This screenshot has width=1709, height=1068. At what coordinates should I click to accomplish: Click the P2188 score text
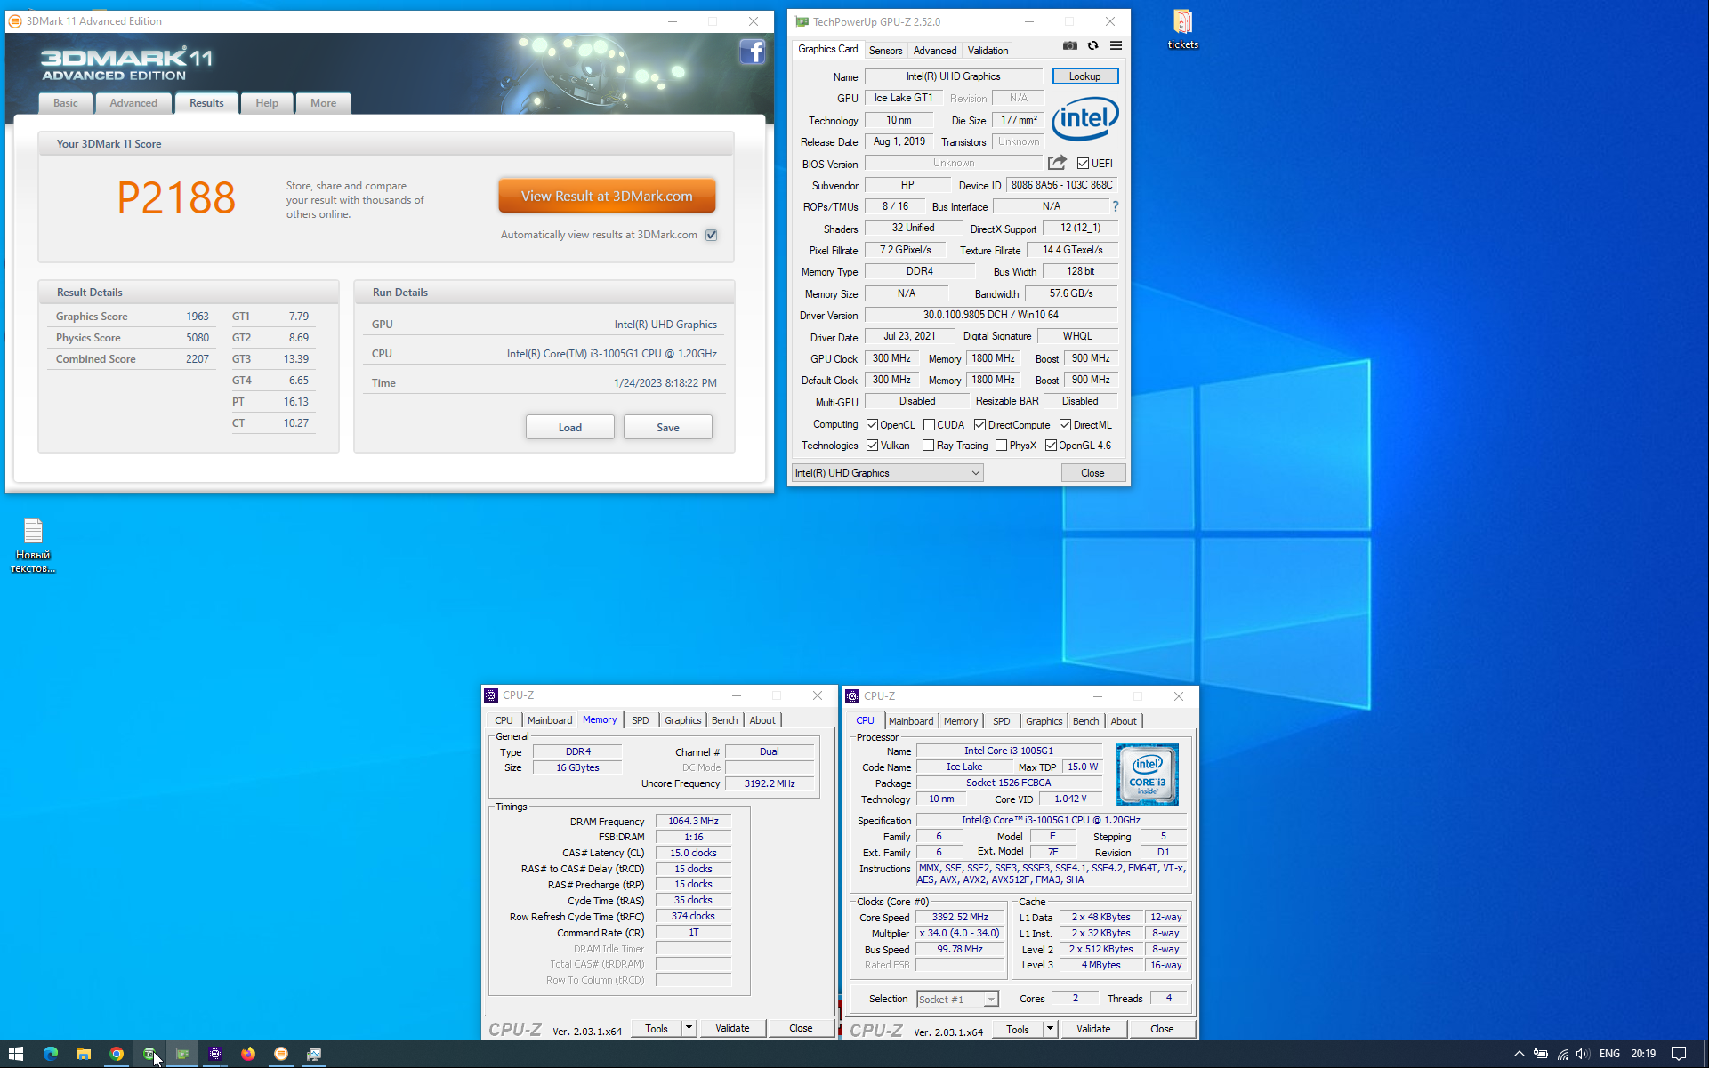click(176, 197)
